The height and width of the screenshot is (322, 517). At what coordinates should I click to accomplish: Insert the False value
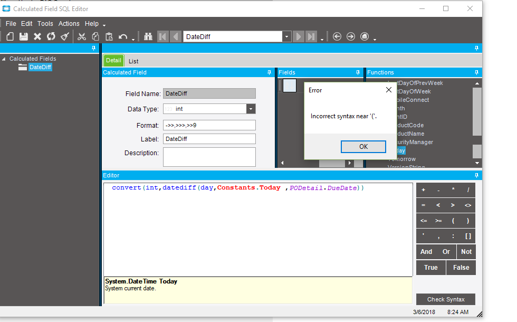click(461, 268)
